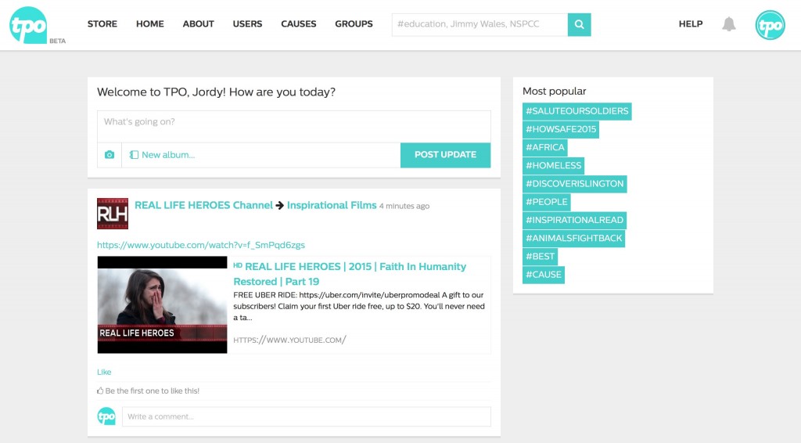This screenshot has width=801, height=443.
Task: Click the camera icon to add photo
Action: coord(110,155)
